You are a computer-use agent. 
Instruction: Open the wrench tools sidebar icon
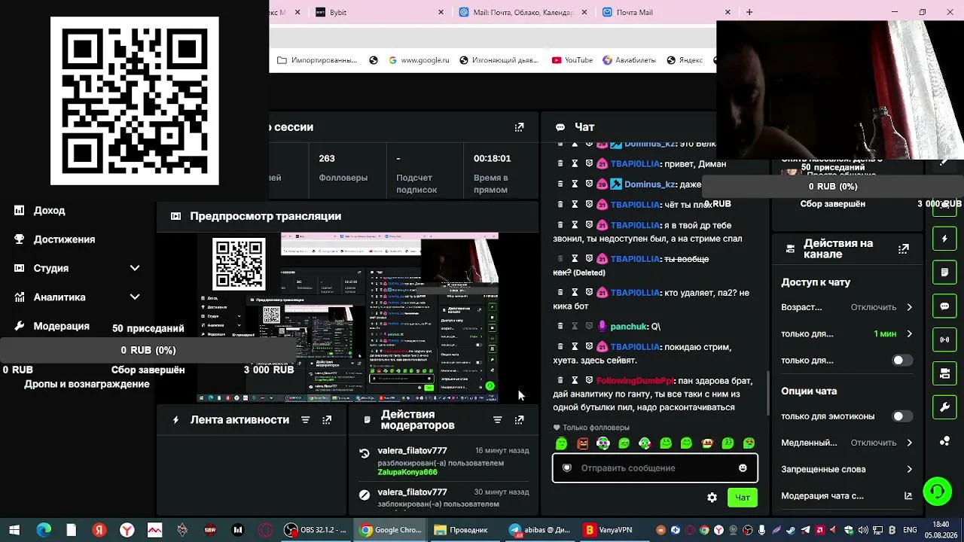coord(944,407)
